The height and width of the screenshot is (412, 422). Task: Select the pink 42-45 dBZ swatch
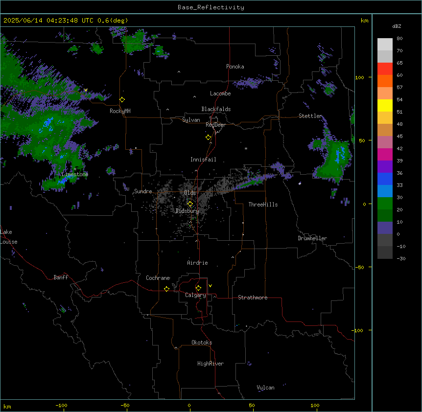385,142
